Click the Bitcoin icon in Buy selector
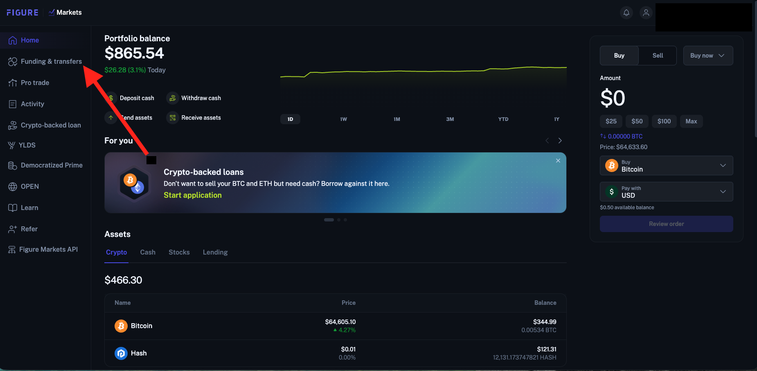Viewport: 757px width, 371px height. point(612,165)
